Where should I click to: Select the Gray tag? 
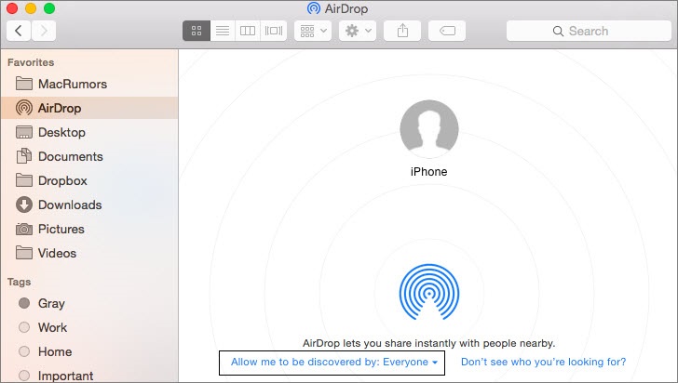pos(89,303)
